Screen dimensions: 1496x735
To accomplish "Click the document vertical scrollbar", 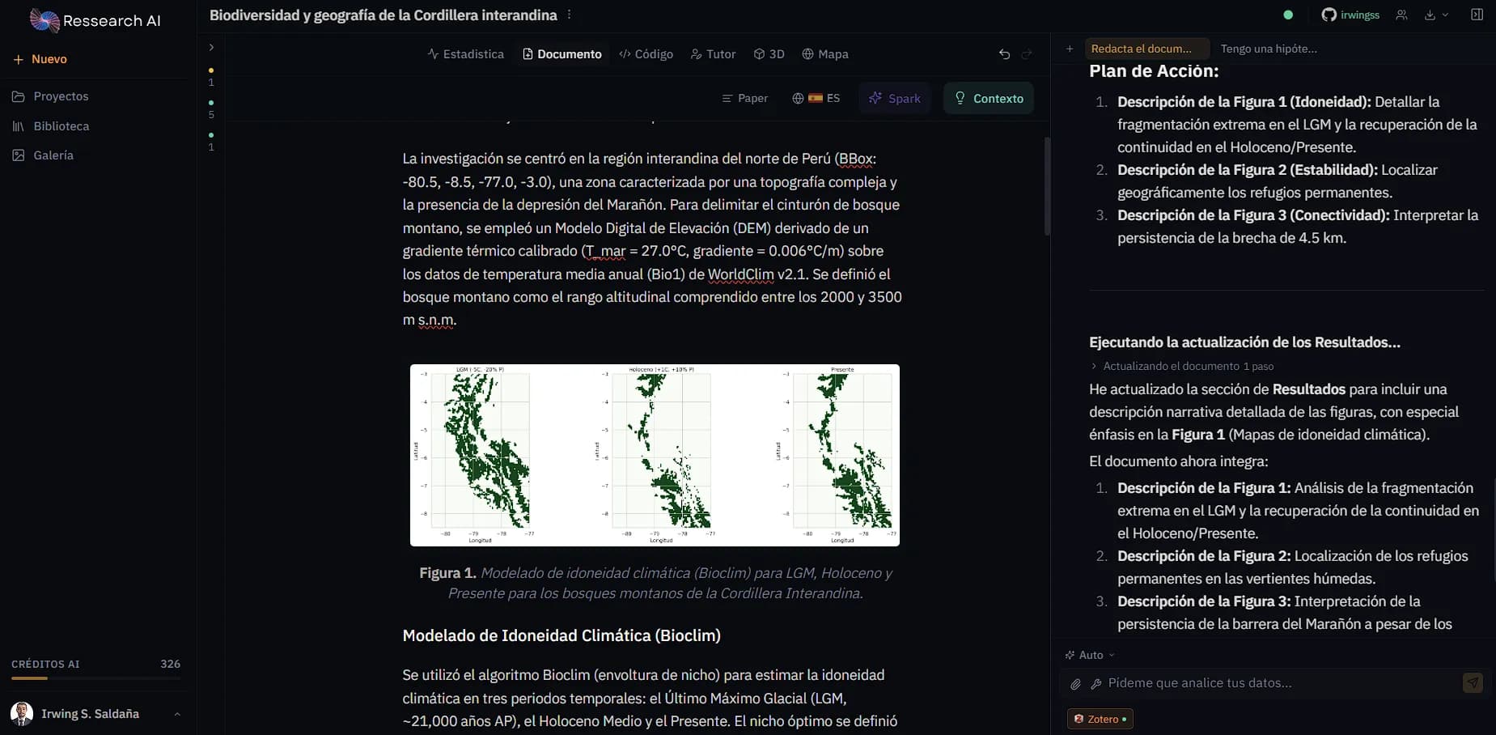I will [1047, 186].
